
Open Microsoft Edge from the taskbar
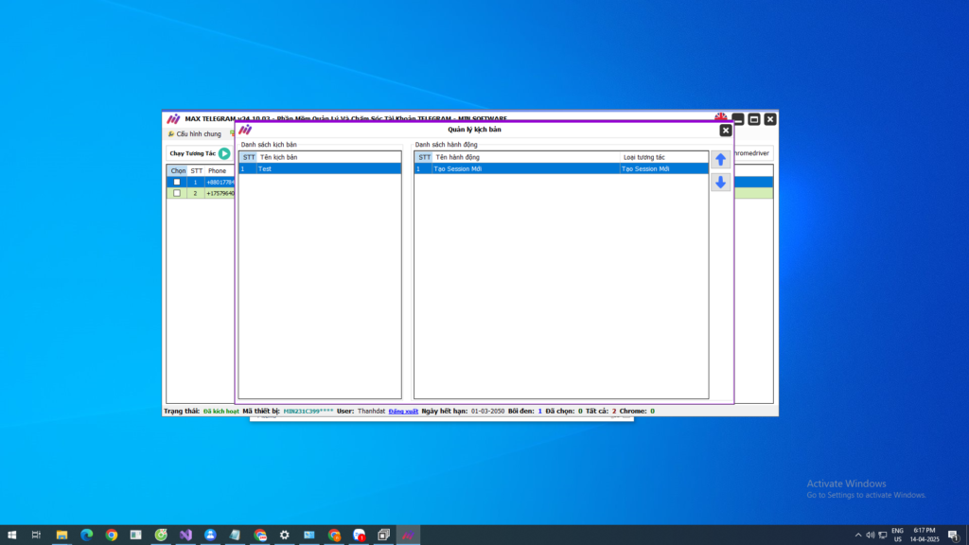coord(87,535)
